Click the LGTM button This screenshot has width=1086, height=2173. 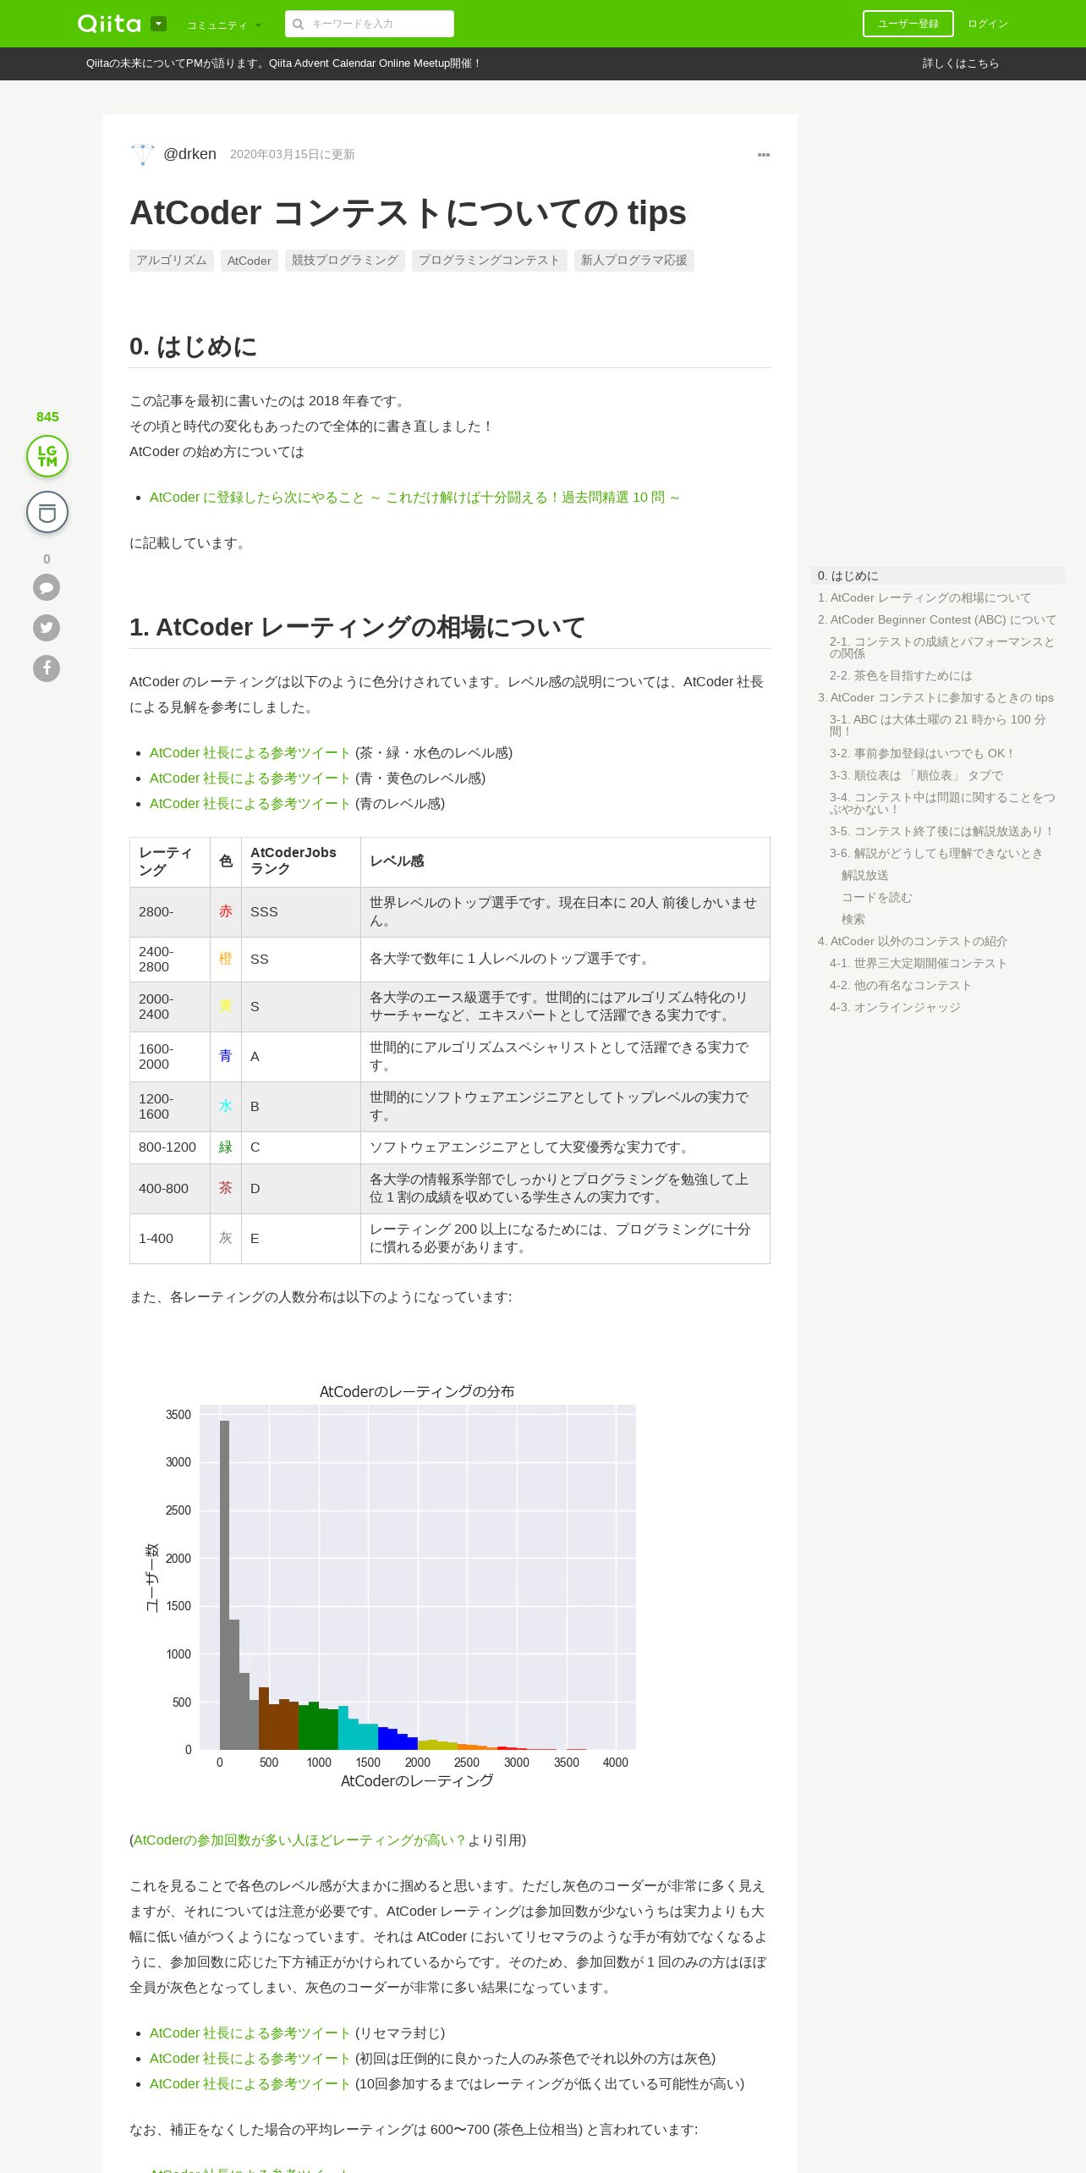click(47, 456)
